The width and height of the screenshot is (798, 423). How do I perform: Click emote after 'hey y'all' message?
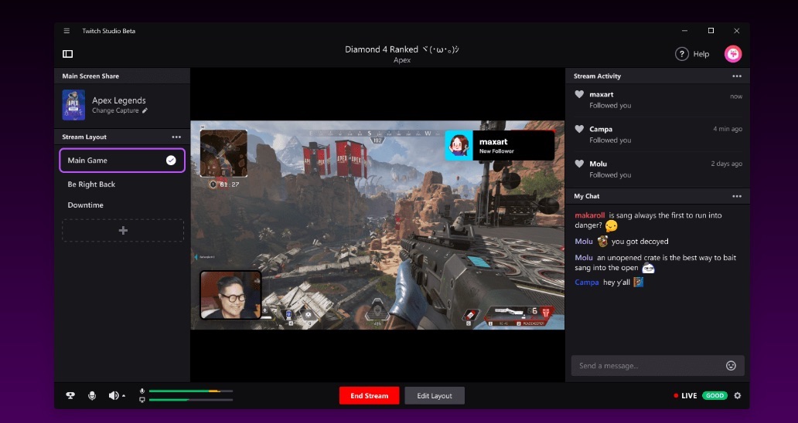click(638, 282)
